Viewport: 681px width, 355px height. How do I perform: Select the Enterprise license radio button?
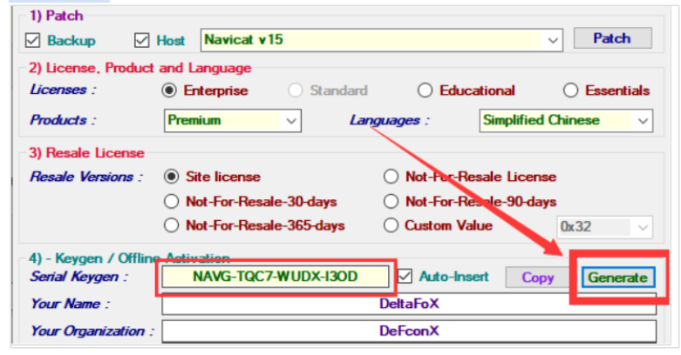coord(169,90)
